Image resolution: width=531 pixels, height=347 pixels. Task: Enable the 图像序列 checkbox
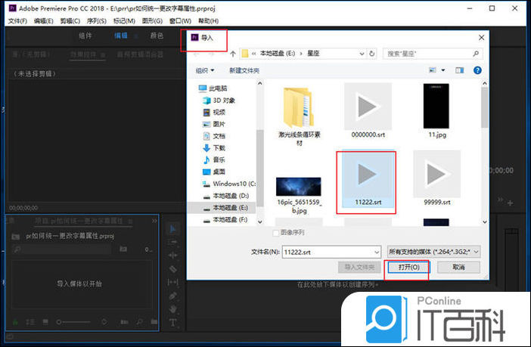pyautogui.click(x=276, y=233)
